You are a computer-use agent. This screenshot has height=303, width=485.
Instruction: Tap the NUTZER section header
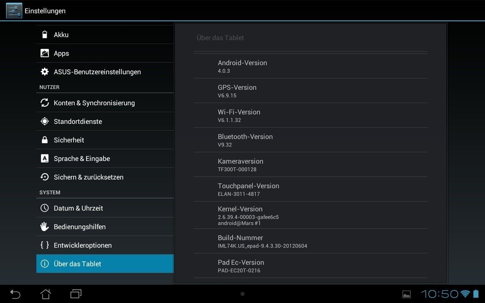click(49, 87)
